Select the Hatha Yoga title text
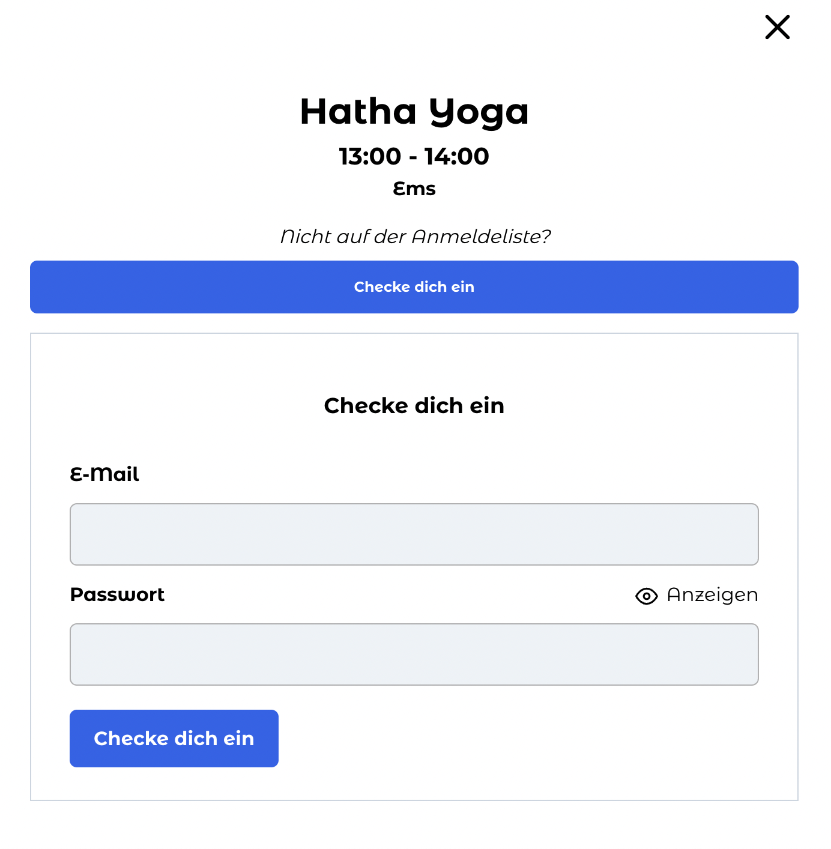Viewport: 831px width, 849px height. click(x=414, y=112)
